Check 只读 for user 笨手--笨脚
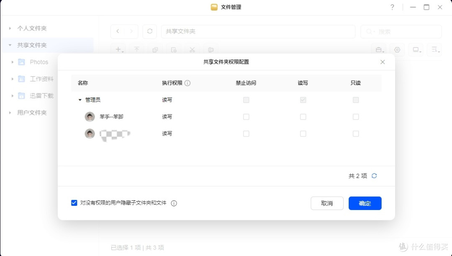Viewport: 452px width, 256px height. (356, 117)
